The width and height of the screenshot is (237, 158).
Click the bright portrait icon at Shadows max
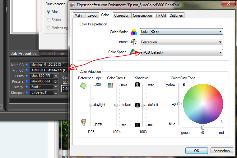pos(137,85)
